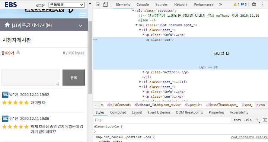Expand the first p class info node

pos(143,35)
